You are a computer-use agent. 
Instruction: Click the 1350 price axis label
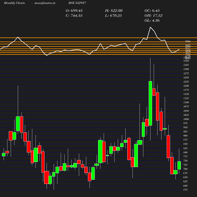pos(186,61)
